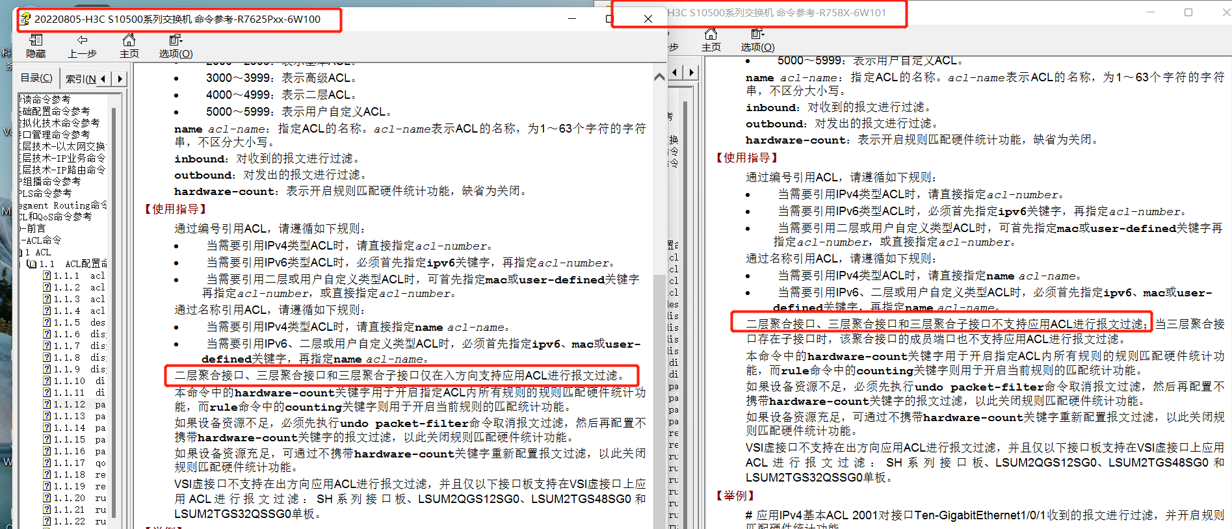This screenshot has height=529, width=1232.
Task: Click the question-mark icon of topic 1.1.16
Action: pos(47,451)
